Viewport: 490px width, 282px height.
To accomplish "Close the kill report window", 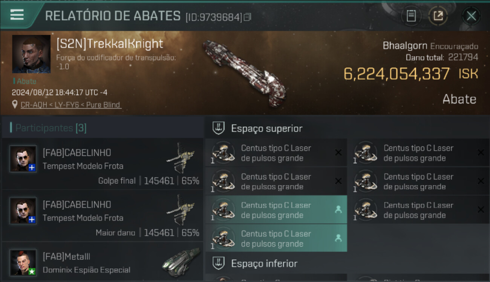I will (x=471, y=16).
